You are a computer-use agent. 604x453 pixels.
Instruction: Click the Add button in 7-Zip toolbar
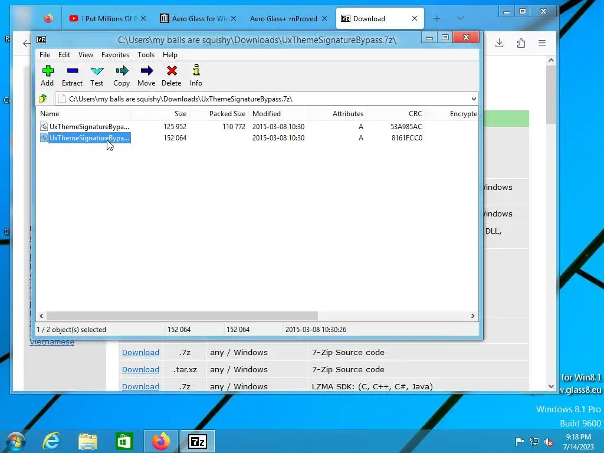47,75
